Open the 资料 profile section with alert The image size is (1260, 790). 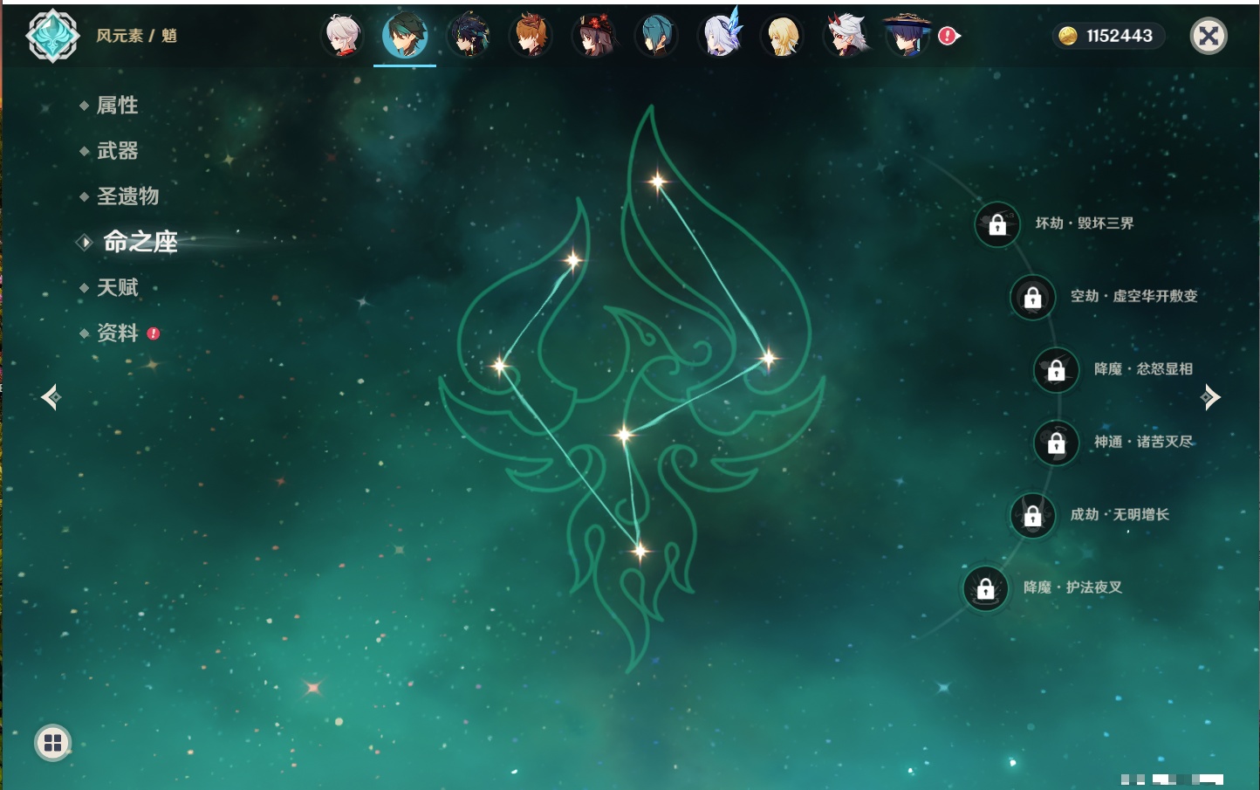(117, 333)
